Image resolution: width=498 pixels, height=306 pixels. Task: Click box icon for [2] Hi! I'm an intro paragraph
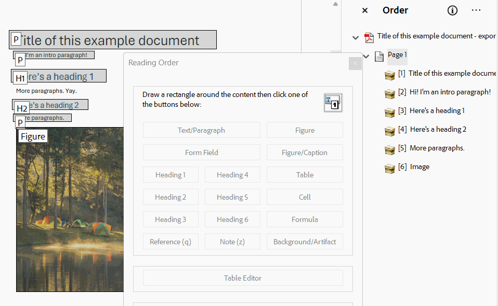point(390,94)
